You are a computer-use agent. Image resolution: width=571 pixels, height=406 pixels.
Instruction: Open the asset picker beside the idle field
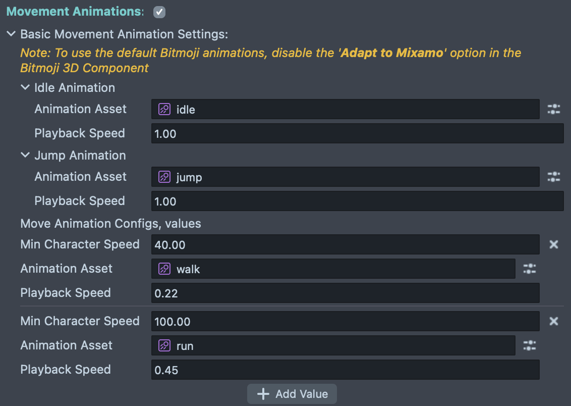(554, 109)
